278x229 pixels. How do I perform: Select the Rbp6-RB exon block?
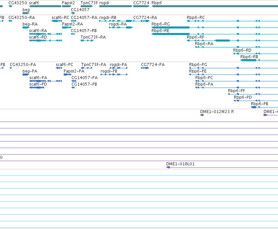[x=248, y=60]
